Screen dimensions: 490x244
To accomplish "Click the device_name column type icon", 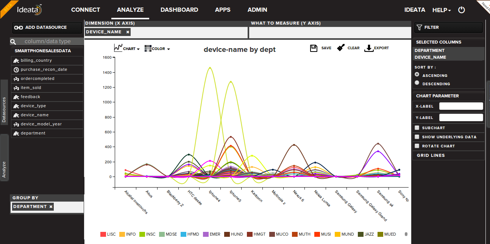I will [x=16, y=115].
